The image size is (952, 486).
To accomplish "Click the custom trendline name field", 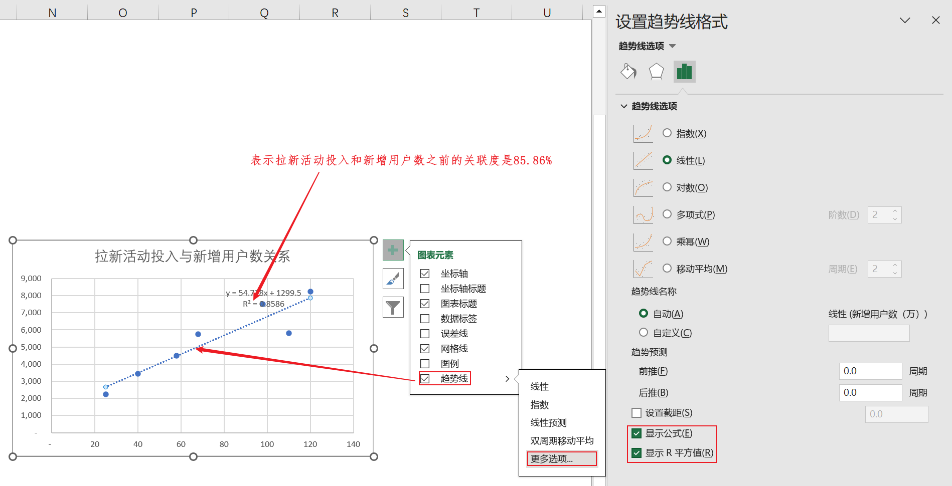I will pyautogui.click(x=869, y=333).
